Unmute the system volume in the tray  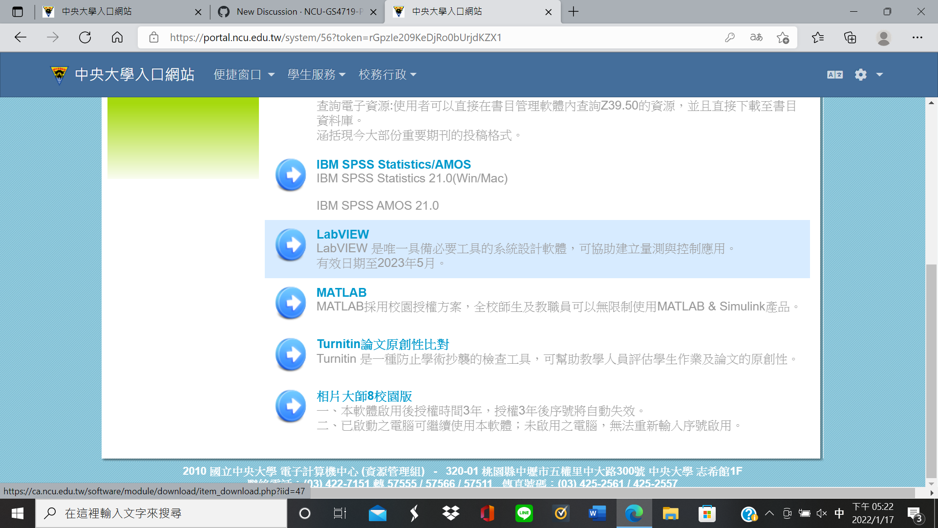click(x=821, y=513)
